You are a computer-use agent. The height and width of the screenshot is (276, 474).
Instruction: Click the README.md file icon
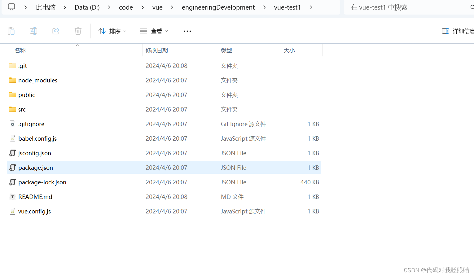click(12, 197)
